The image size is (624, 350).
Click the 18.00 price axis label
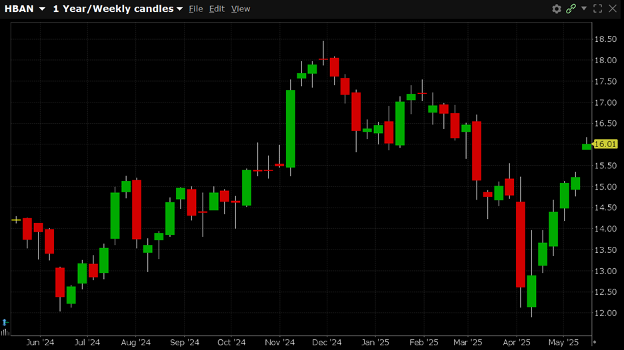(x=605, y=60)
